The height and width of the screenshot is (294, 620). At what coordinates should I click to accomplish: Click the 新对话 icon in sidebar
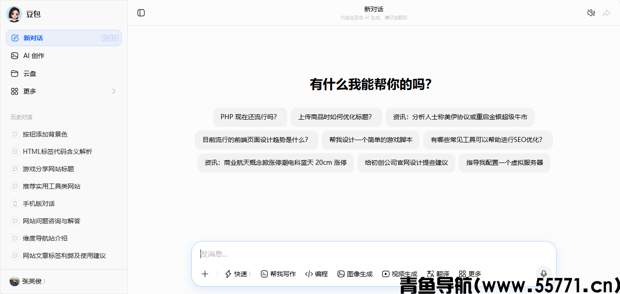coord(15,38)
